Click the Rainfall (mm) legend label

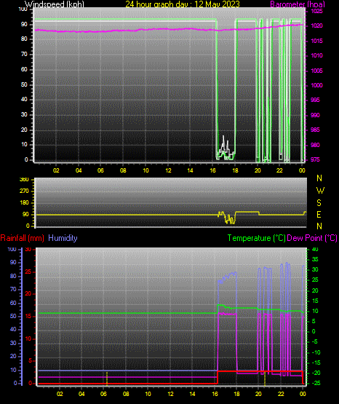[x=22, y=238]
